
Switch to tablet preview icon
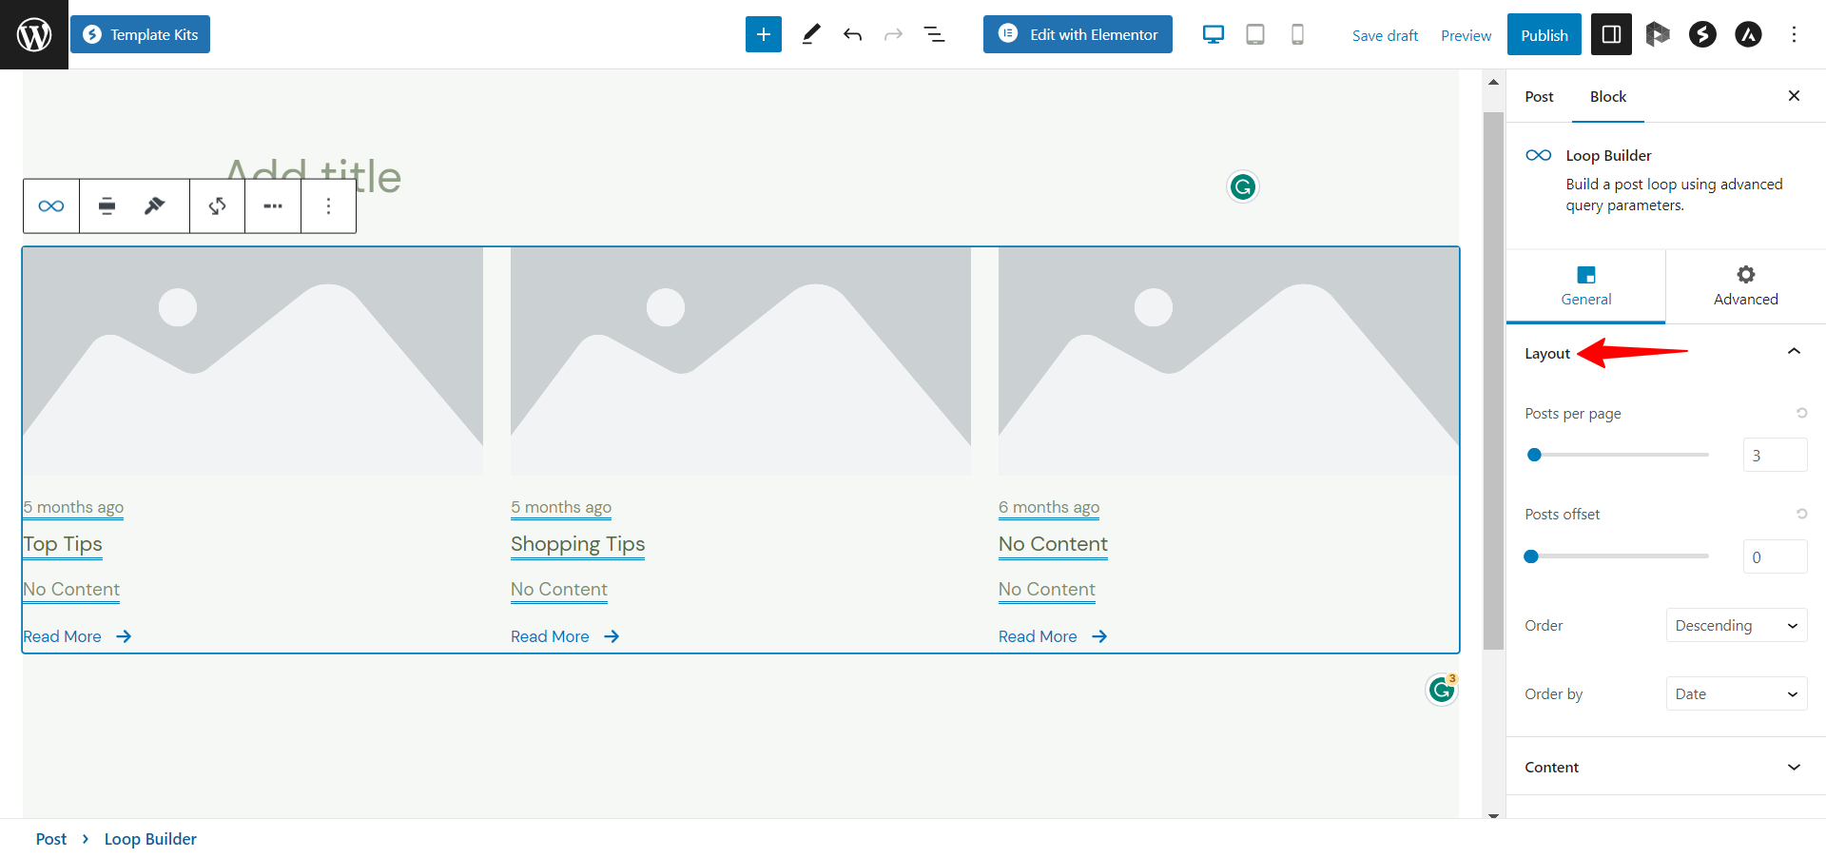pos(1255,34)
